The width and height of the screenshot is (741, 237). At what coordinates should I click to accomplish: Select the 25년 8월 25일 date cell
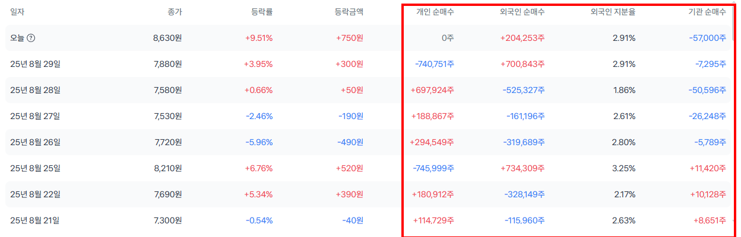(x=35, y=168)
